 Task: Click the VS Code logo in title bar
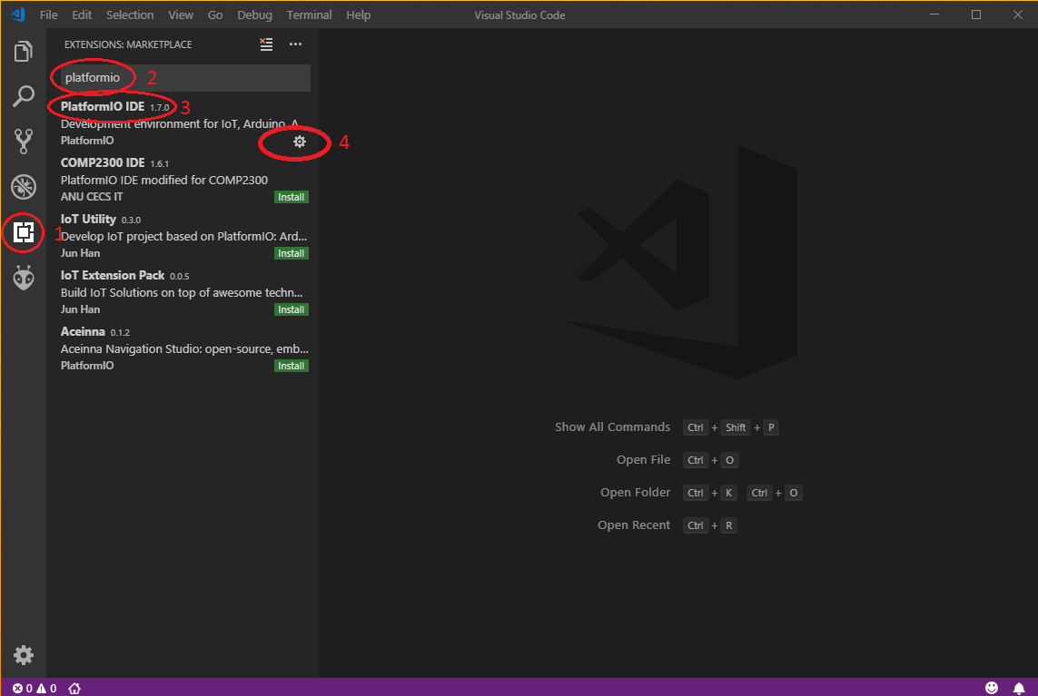(18, 15)
